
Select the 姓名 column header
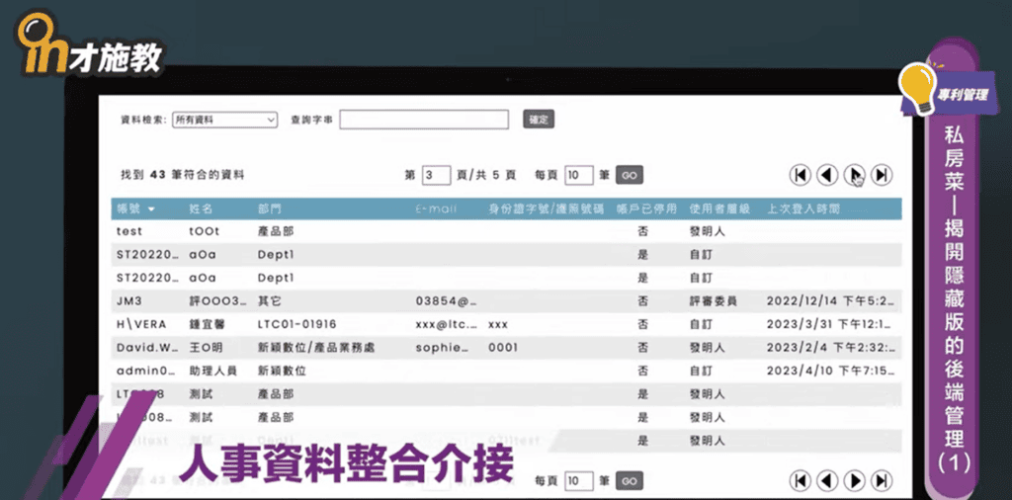pos(201,209)
